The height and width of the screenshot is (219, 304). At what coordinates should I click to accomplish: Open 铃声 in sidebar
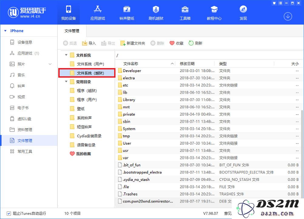pos(29,86)
